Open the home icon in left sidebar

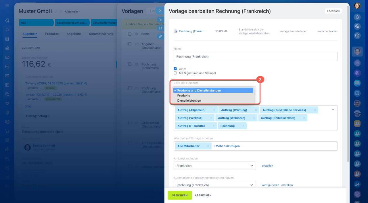pos(7,20)
